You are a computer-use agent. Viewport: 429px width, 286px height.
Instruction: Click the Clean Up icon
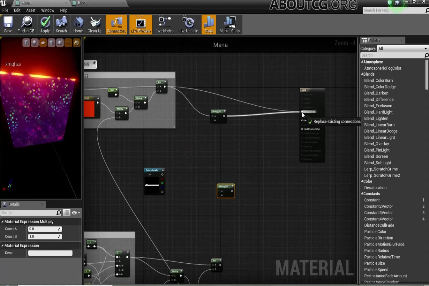pos(95,25)
